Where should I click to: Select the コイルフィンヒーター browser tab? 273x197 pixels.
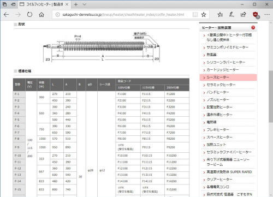[44, 4]
